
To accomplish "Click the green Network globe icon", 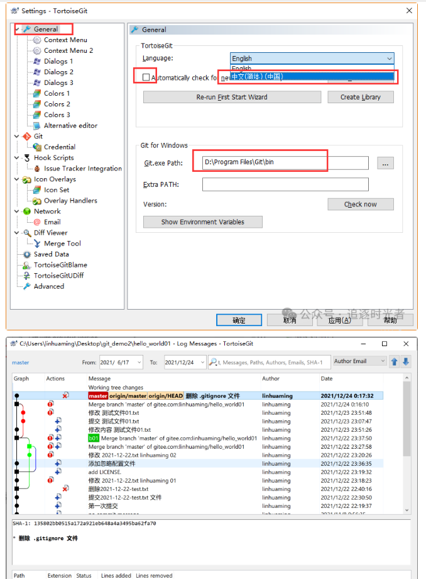I will 27,211.
